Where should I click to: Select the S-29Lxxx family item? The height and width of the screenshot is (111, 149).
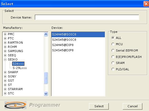(20, 68)
